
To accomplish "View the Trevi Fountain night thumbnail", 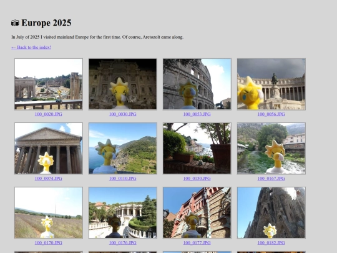I will click(x=123, y=84).
